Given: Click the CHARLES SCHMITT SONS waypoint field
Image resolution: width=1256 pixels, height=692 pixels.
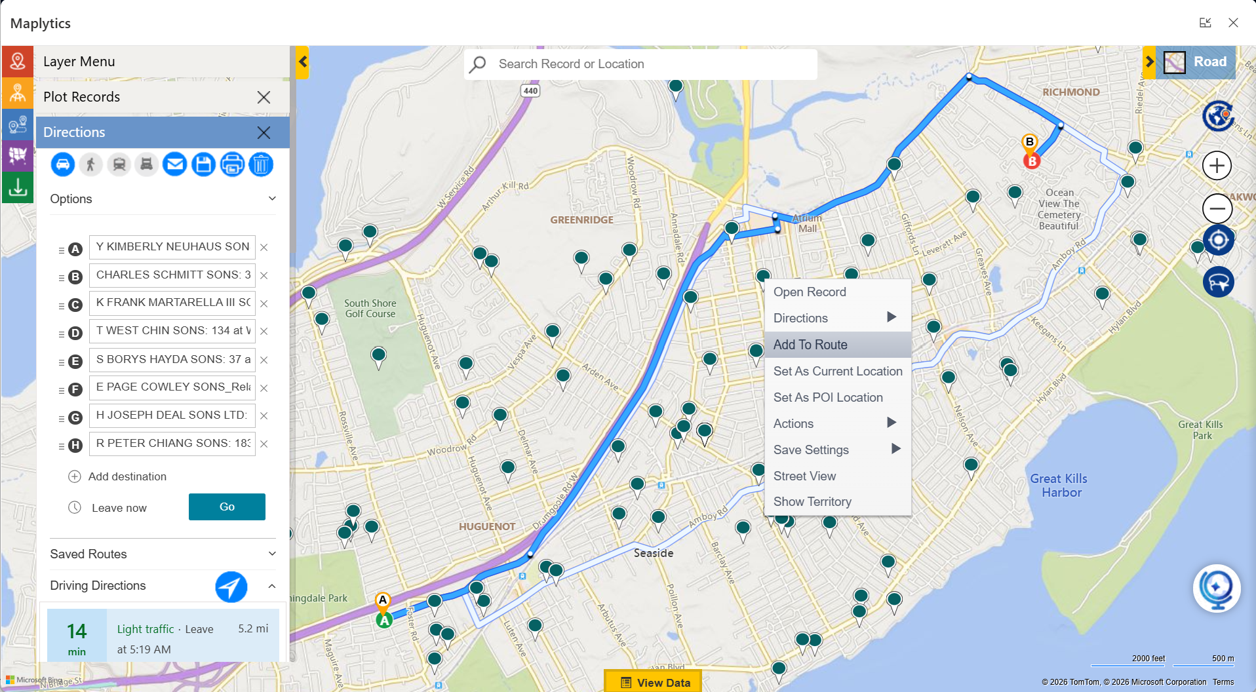Looking at the screenshot, I should [x=172, y=275].
